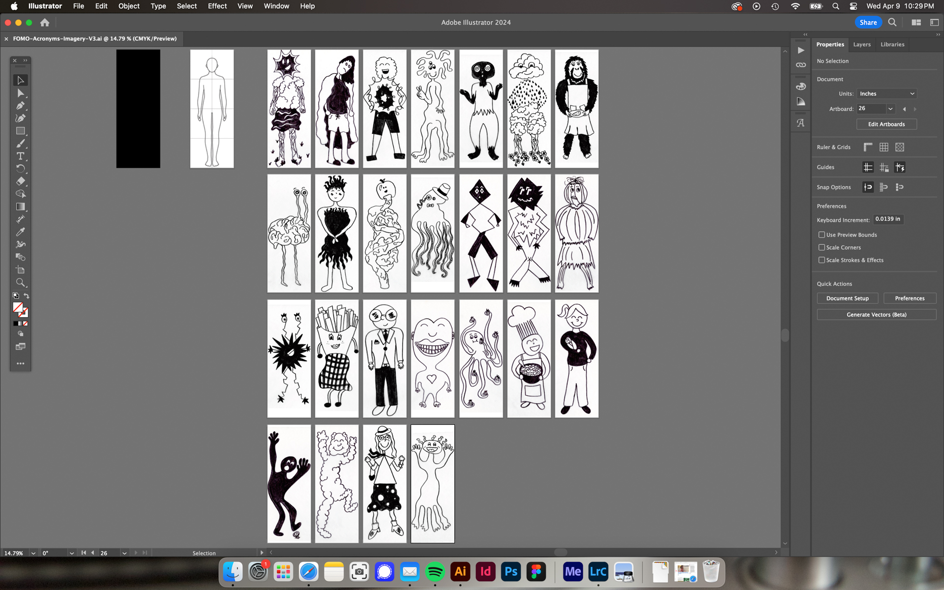Open the Units dropdown set to Inches
This screenshot has width=944, height=590.
coord(886,94)
